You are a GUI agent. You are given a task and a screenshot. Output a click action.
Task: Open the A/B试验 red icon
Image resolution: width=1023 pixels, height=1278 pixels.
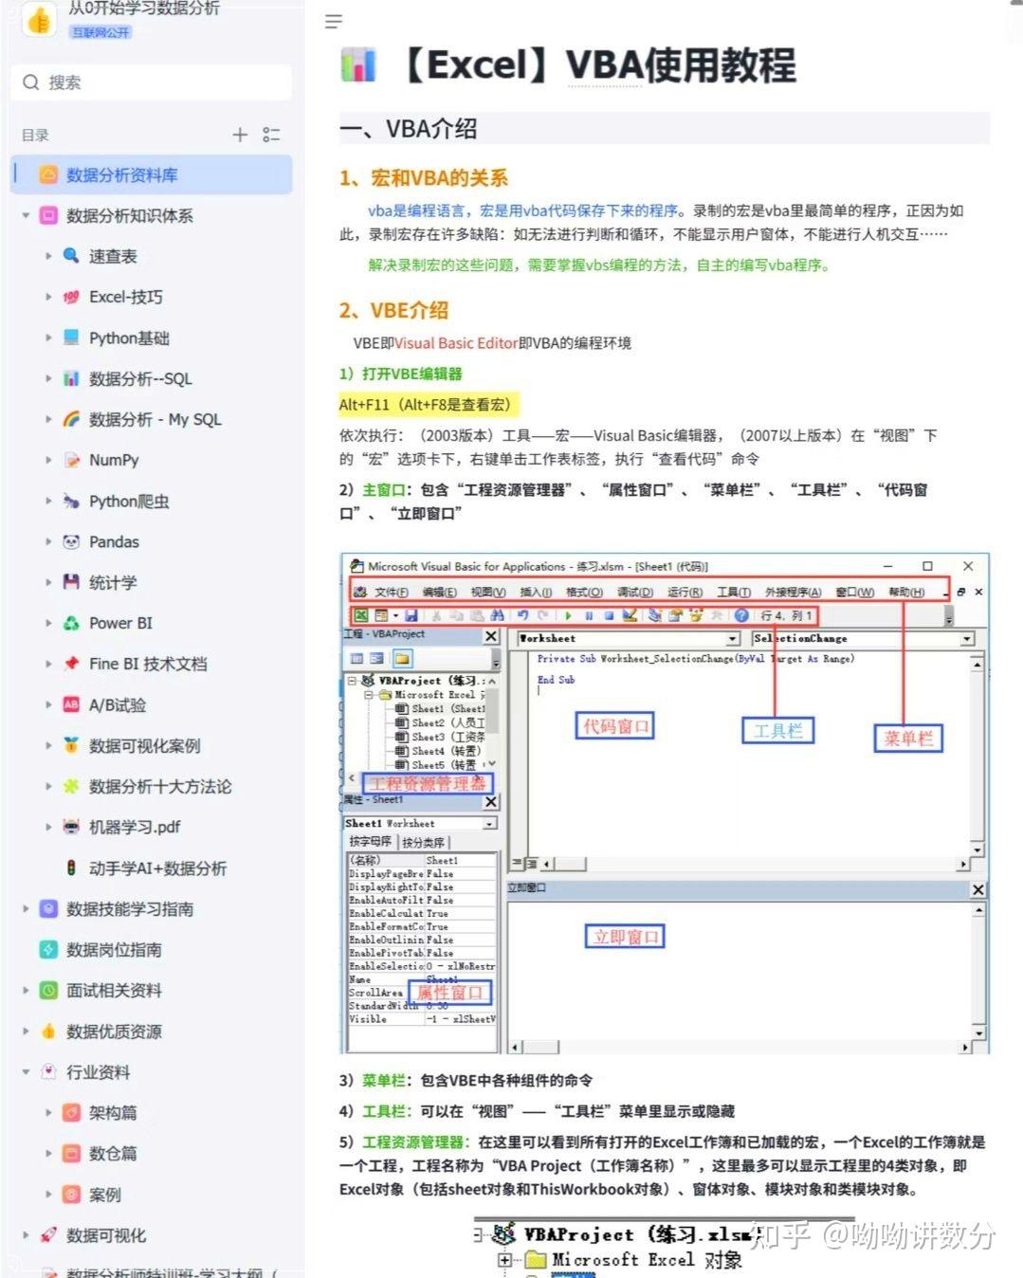(71, 704)
